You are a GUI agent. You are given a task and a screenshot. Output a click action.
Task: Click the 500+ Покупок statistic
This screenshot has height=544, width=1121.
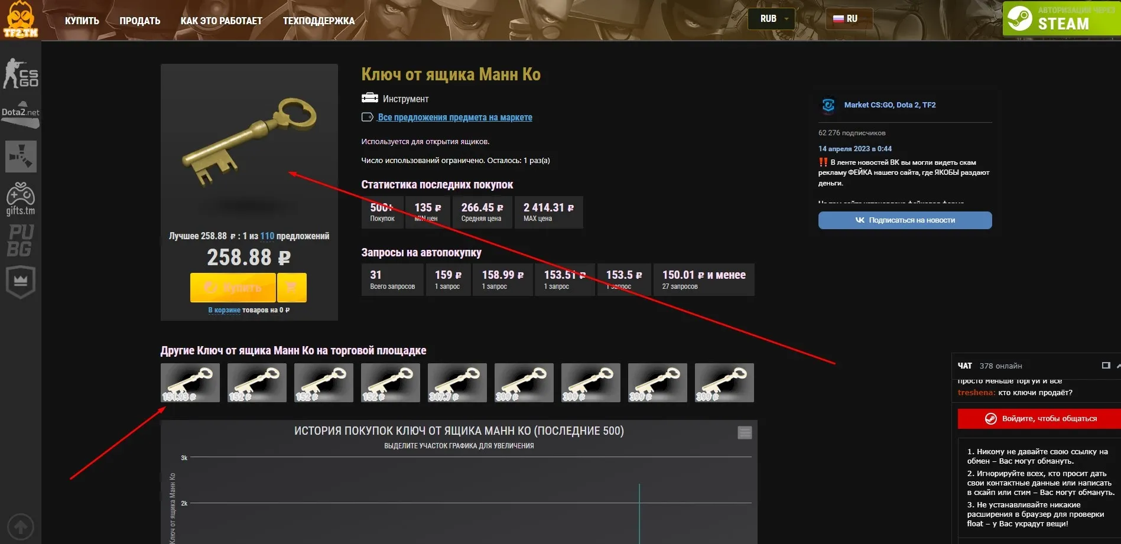pos(382,212)
